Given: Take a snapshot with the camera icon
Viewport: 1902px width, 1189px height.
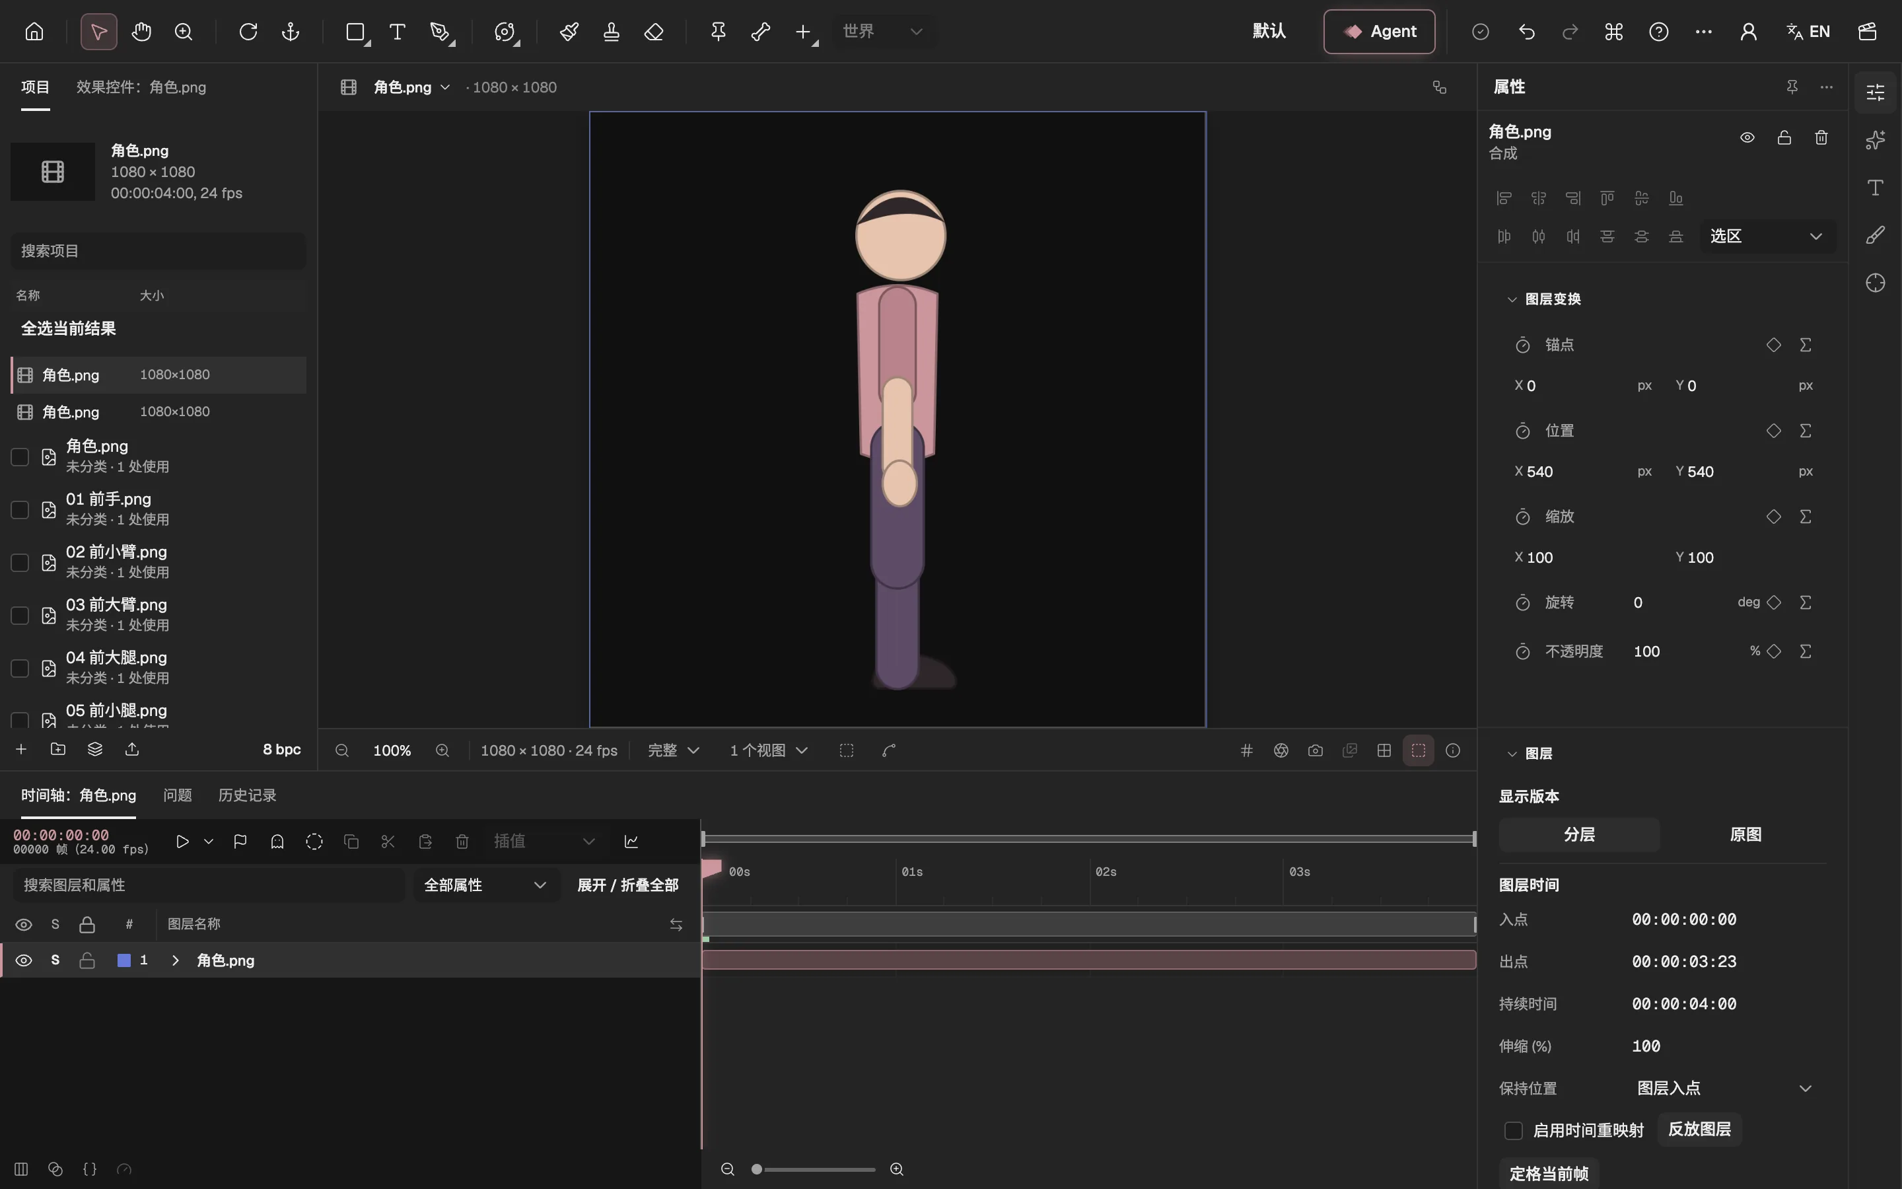Looking at the screenshot, I should pyautogui.click(x=1316, y=750).
